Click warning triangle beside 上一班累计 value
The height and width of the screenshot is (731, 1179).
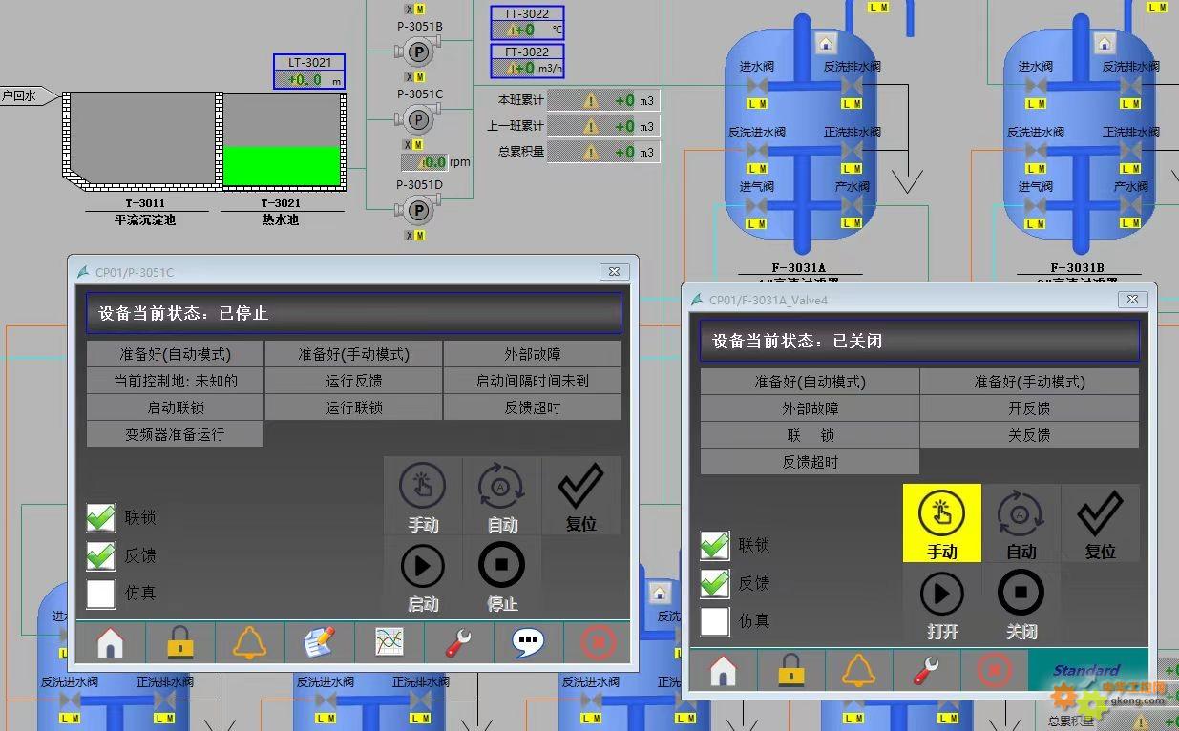591,126
